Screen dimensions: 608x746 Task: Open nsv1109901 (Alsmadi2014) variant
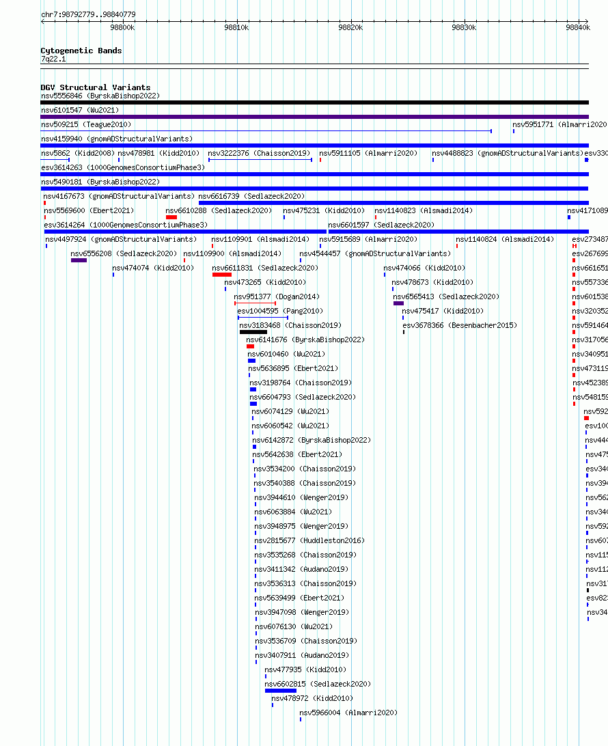tap(260, 239)
